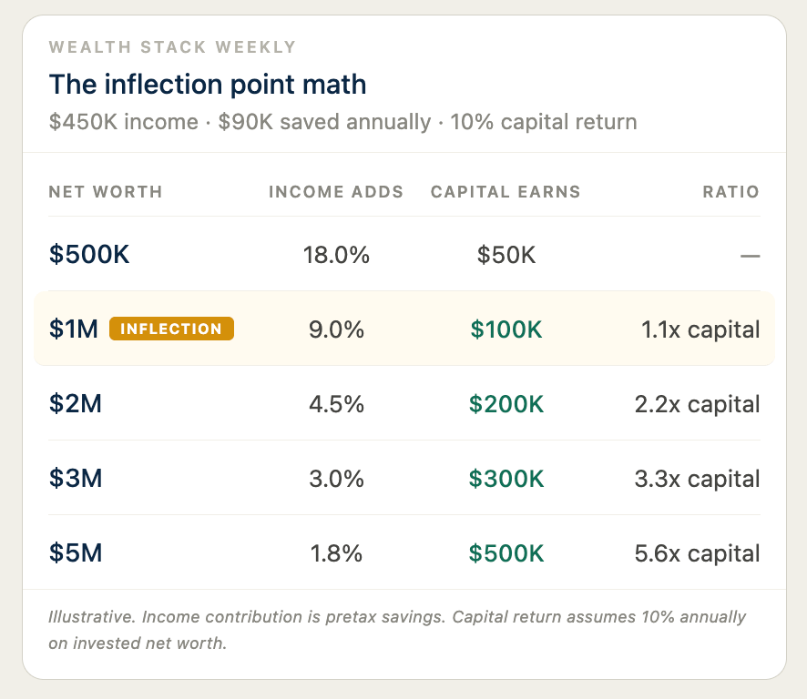Select the $500K net worth row label
This screenshot has width=807, height=699.
[x=89, y=255]
